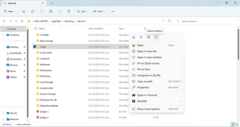Image resolution: width=240 pixels, height=127 pixels.
Task: Click AppData in the breadcrumb path
Action: tap(56, 21)
